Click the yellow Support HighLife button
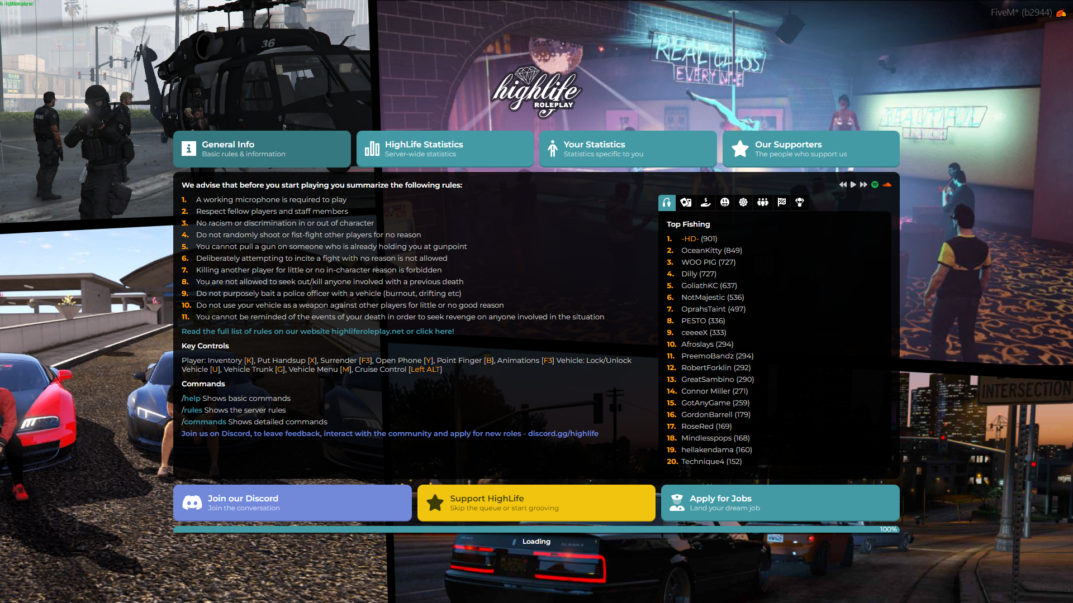The height and width of the screenshot is (603, 1073). (535, 502)
